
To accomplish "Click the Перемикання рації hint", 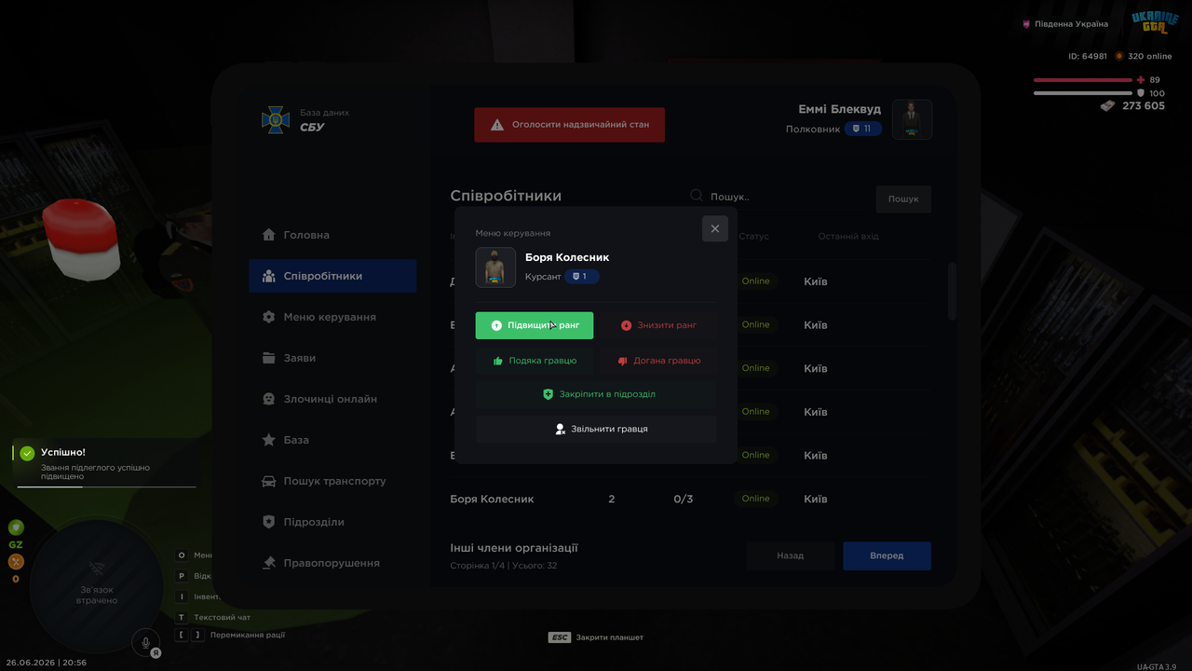I will coord(230,635).
